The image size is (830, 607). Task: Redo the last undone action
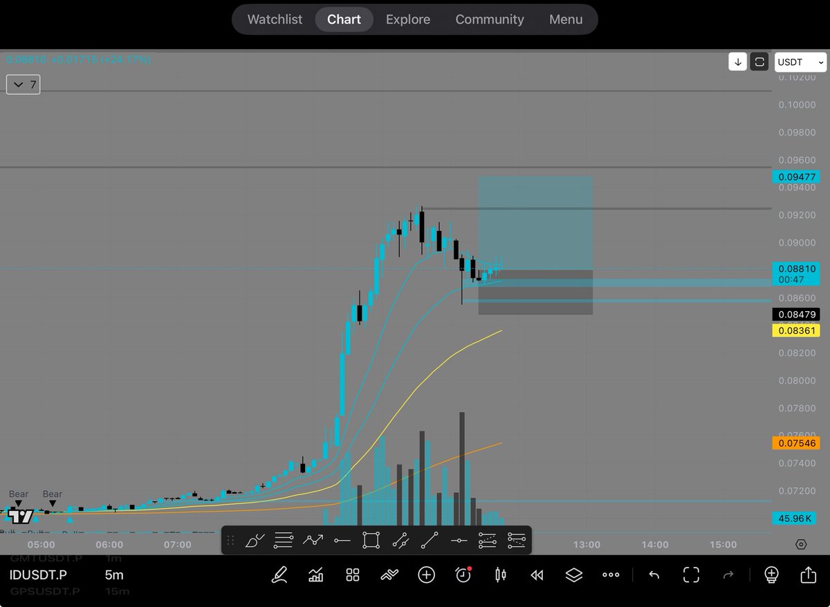tap(728, 575)
